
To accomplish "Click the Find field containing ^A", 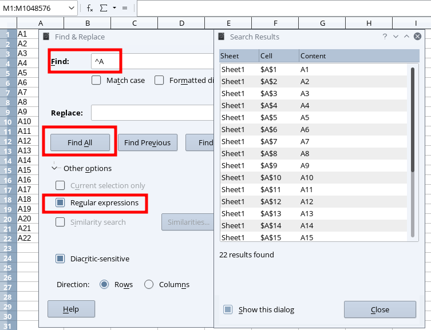I will (153, 62).
